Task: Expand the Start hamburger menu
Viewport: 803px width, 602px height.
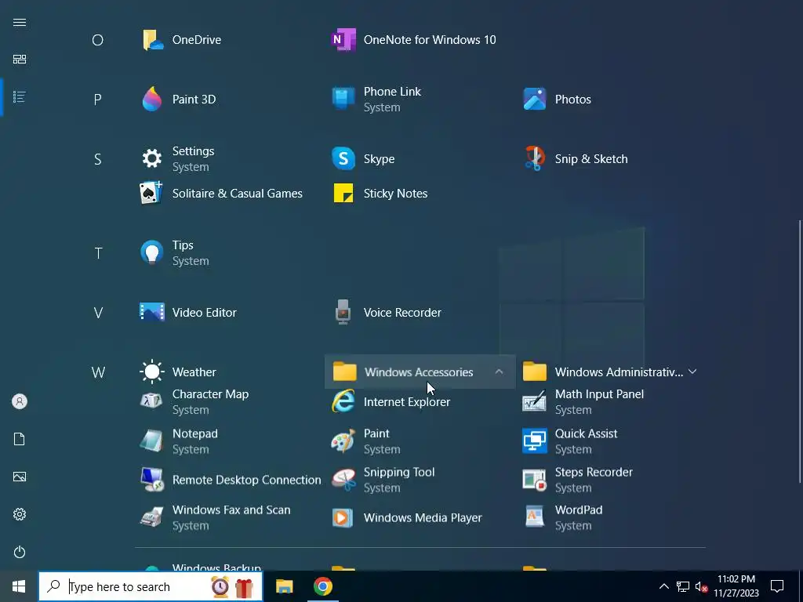Action: click(x=20, y=22)
